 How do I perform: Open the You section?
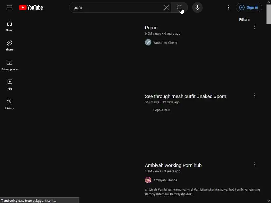(10, 85)
